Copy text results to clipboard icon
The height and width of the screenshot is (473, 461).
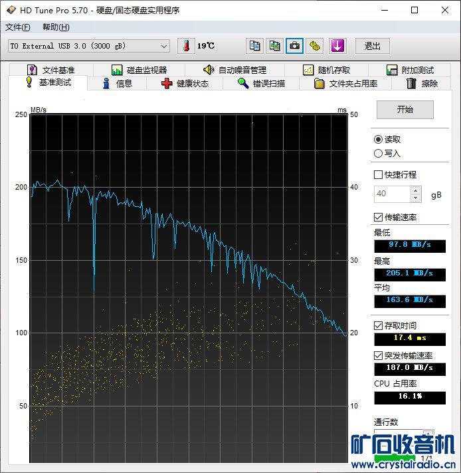coord(254,46)
